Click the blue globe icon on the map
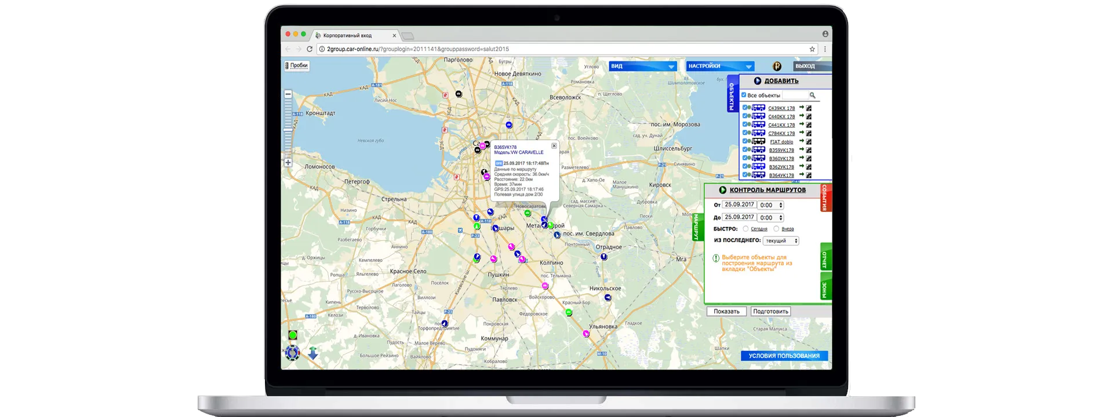The width and height of the screenshot is (1113, 417). tap(293, 352)
